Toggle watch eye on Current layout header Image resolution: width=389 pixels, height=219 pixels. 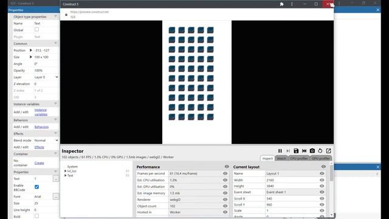(x=323, y=167)
